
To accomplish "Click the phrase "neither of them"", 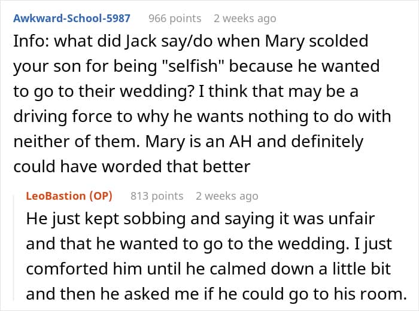I will [78, 142].
